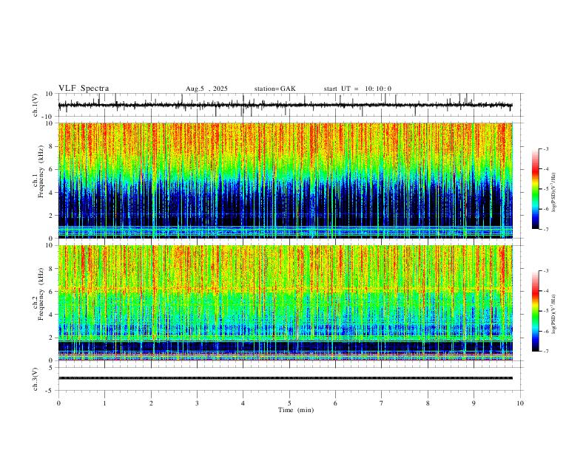Click the ch.2 PSD color bar
This screenshot has height=452, width=586.
(x=536, y=311)
